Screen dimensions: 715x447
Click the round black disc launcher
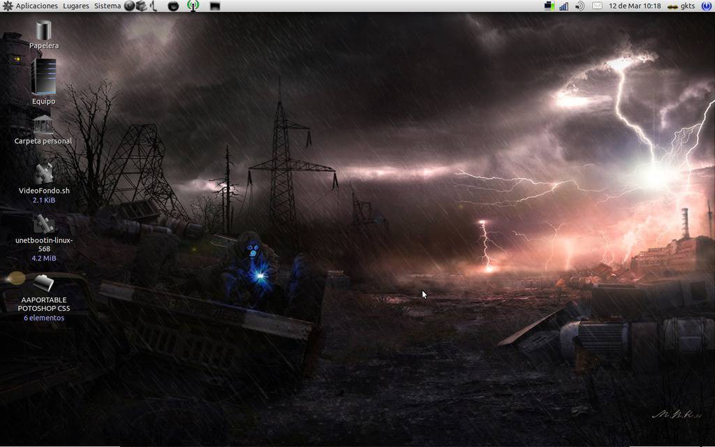tap(173, 6)
